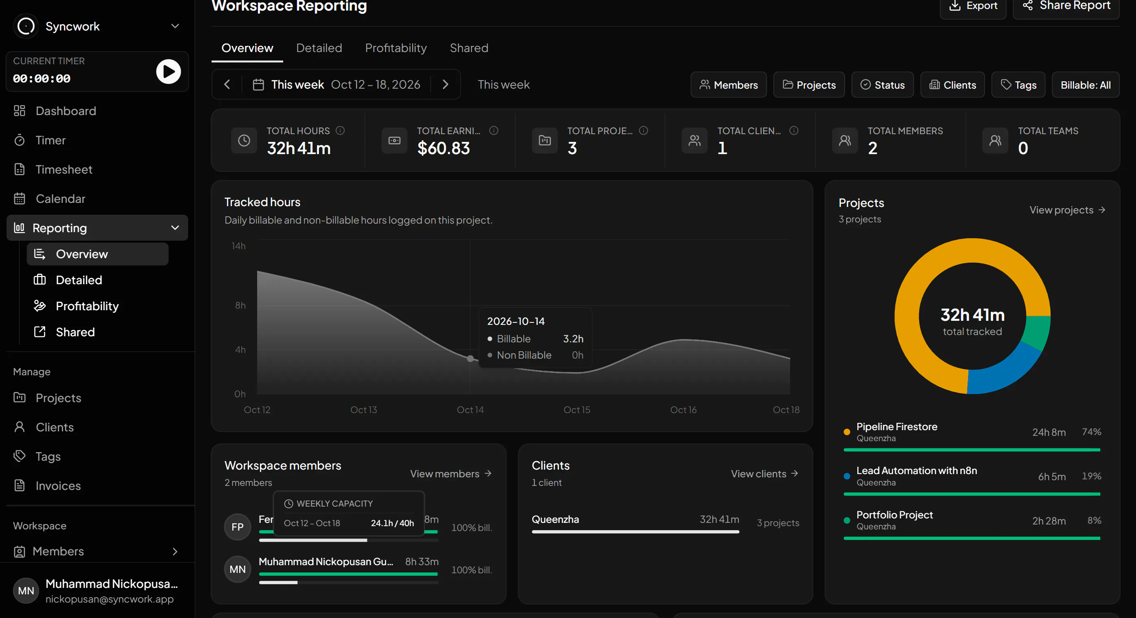This screenshot has width=1136, height=618.
Task: Click the calendar icon in date picker
Action: (x=258, y=85)
